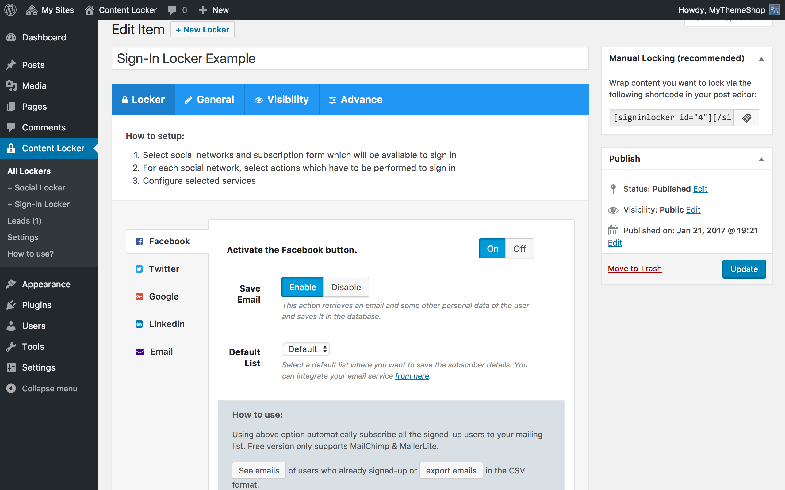This screenshot has height=490, width=785.
Task: Set Save Email option to Enable
Action: [302, 287]
